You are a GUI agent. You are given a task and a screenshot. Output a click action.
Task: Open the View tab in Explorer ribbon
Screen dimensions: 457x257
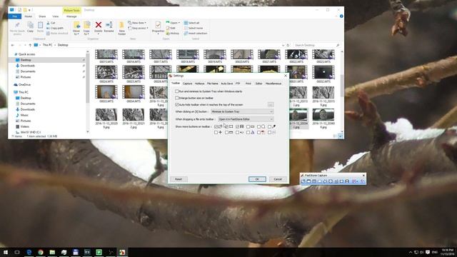[x=56, y=16]
